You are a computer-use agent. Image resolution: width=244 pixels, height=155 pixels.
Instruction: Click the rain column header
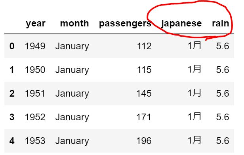221,23
